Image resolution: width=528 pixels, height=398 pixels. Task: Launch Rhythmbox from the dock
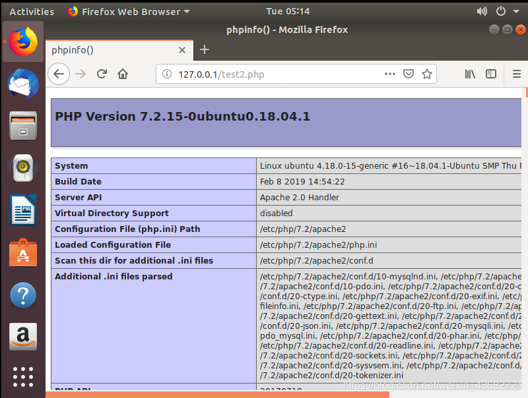tap(23, 168)
